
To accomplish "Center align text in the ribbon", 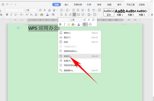I will 66,15.
